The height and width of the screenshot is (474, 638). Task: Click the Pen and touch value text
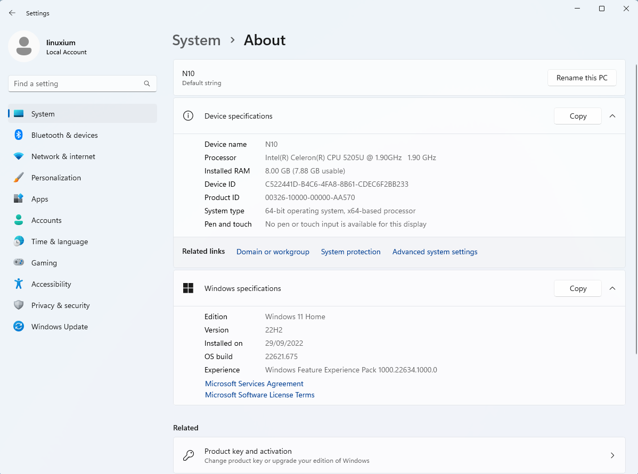(346, 224)
